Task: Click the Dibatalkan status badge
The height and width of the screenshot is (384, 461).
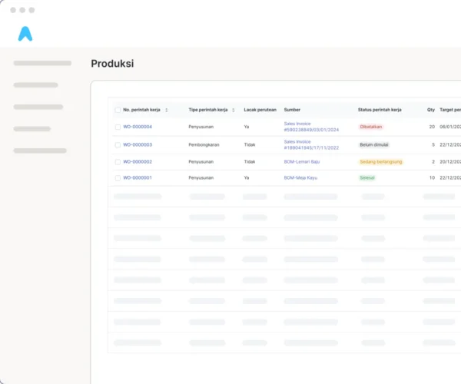Action: [371, 127]
